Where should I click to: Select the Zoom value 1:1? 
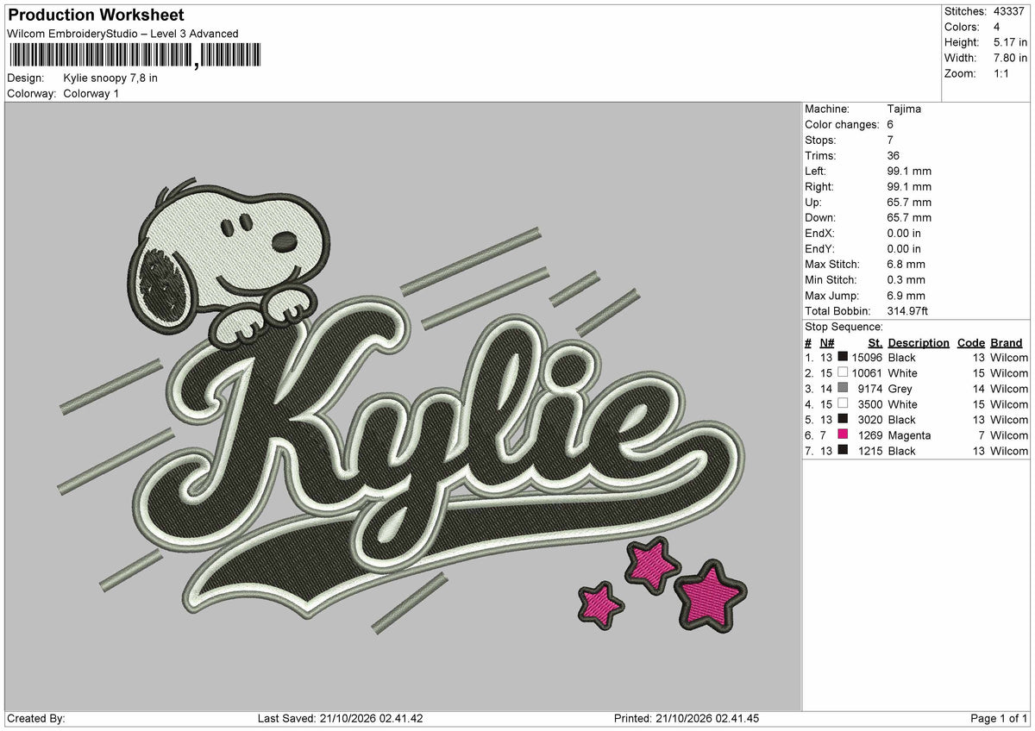pos(1000,73)
